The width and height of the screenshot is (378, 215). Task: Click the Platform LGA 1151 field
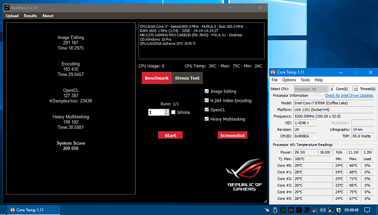334,110
